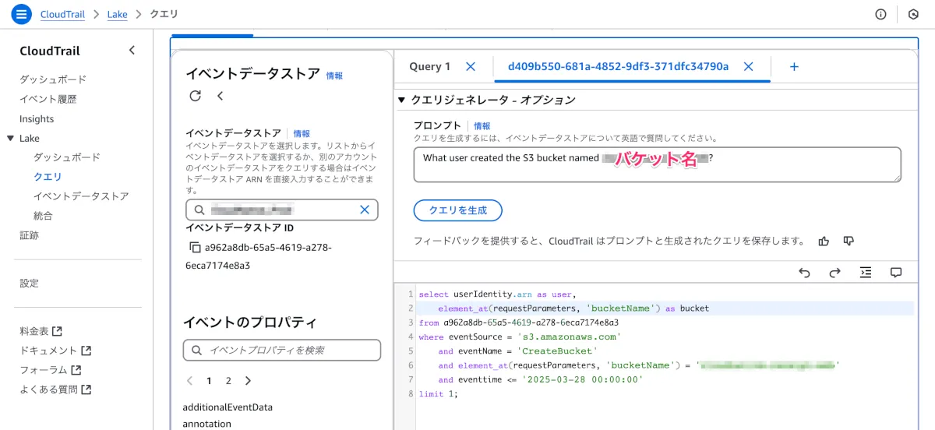Image resolution: width=935 pixels, height=430 pixels.
Task: Close the d409b550 query tab
Action: pos(748,67)
